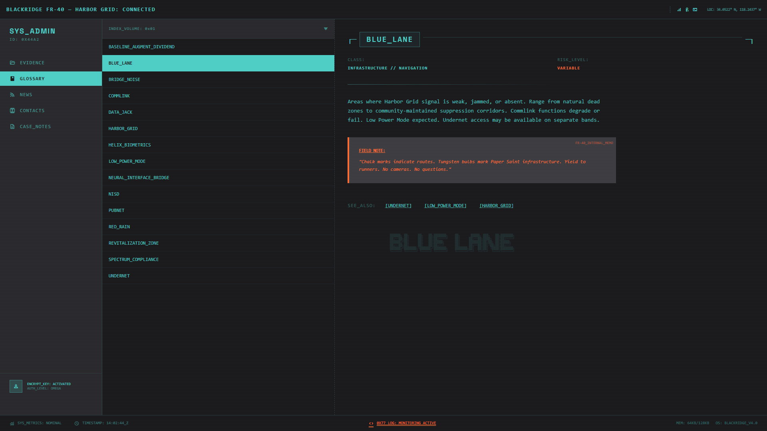Open the [HARBOR_GRID] see-also link
Viewport: 767px width, 431px height.
[496, 206]
